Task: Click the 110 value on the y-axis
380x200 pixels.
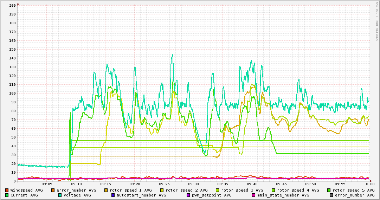Action: tap(12, 85)
